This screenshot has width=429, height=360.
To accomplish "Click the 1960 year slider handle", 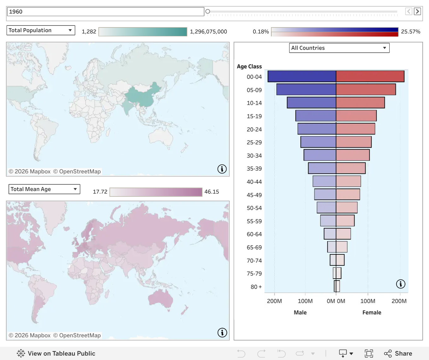I will pos(208,11).
